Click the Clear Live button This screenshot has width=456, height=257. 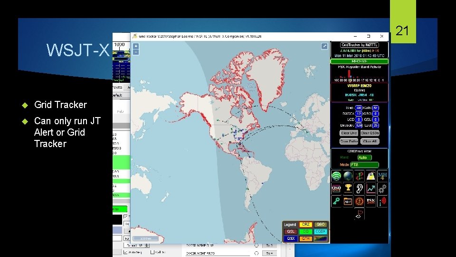coord(349,133)
